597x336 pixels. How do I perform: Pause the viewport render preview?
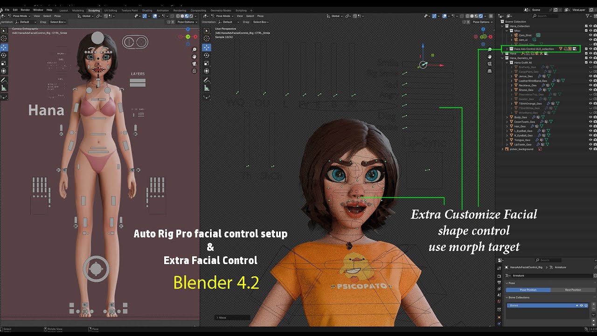(490, 16)
